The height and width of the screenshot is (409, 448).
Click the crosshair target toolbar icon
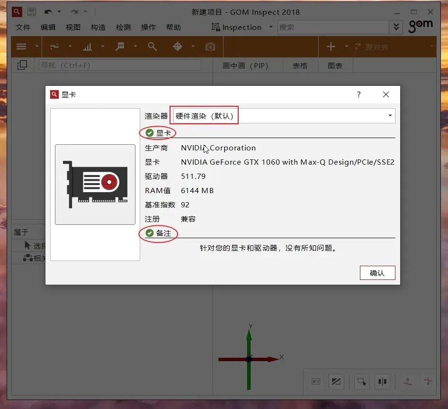[x=178, y=46]
